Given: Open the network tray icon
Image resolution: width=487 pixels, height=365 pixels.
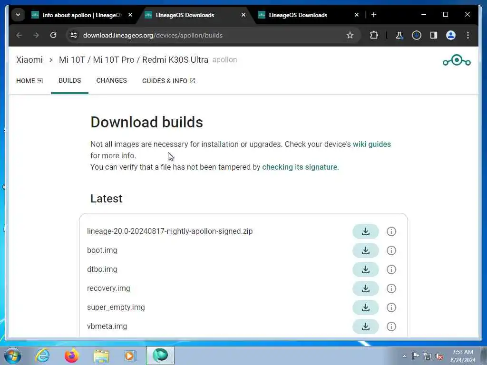Looking at the screenshot, I should (x=428, y=356).
